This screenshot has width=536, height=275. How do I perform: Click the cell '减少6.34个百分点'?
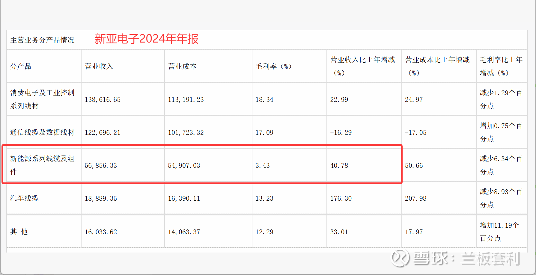click(x=501, y=165)
